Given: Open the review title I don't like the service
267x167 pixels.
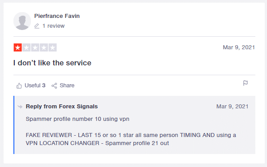Looking at the screenshot, I should point(52,63).
